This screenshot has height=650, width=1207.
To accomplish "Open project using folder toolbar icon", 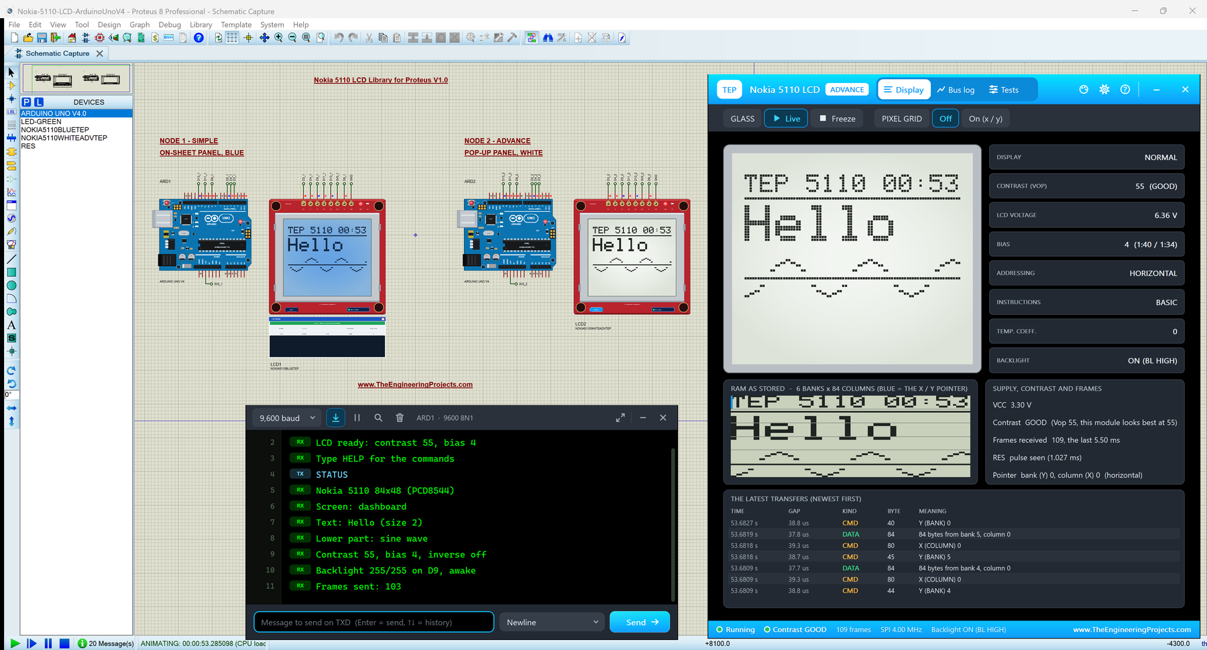I will click(28, 38).
